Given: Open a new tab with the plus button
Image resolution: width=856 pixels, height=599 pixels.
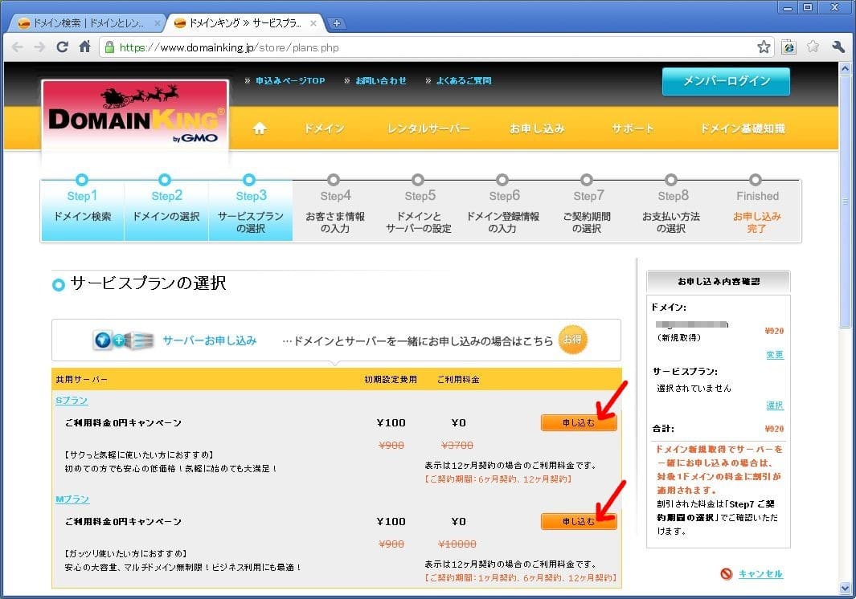Looking at the screenshot, I should click(x=338, y=23).
